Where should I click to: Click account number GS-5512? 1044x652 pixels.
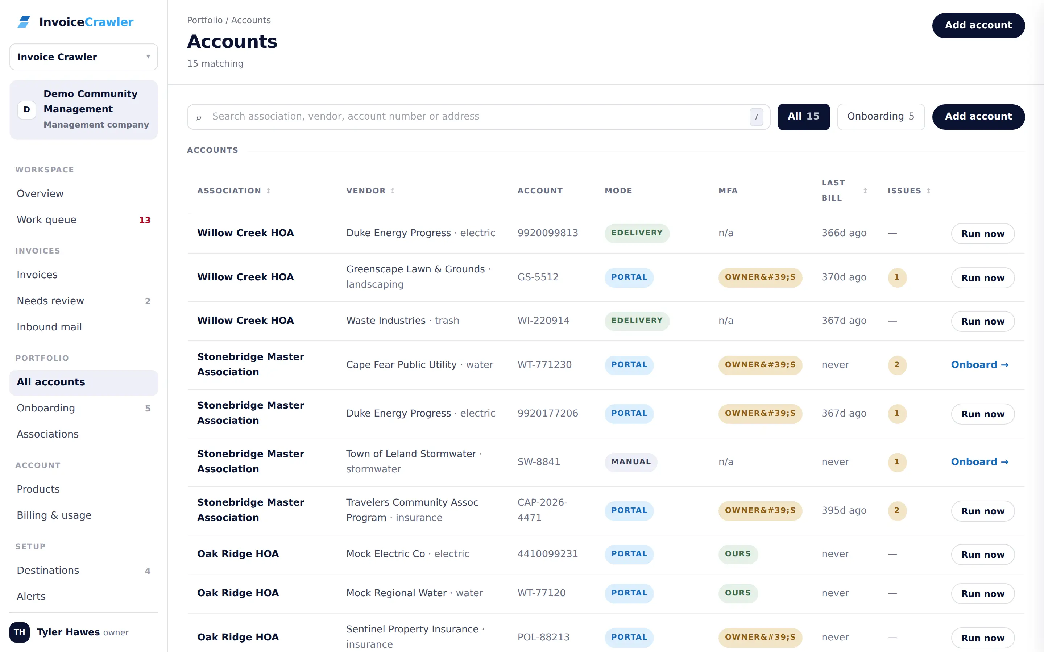pyautogui.click(x=538, y=277)
